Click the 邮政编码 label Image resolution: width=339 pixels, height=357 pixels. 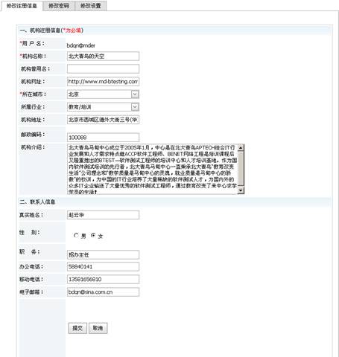pos(33,135)
